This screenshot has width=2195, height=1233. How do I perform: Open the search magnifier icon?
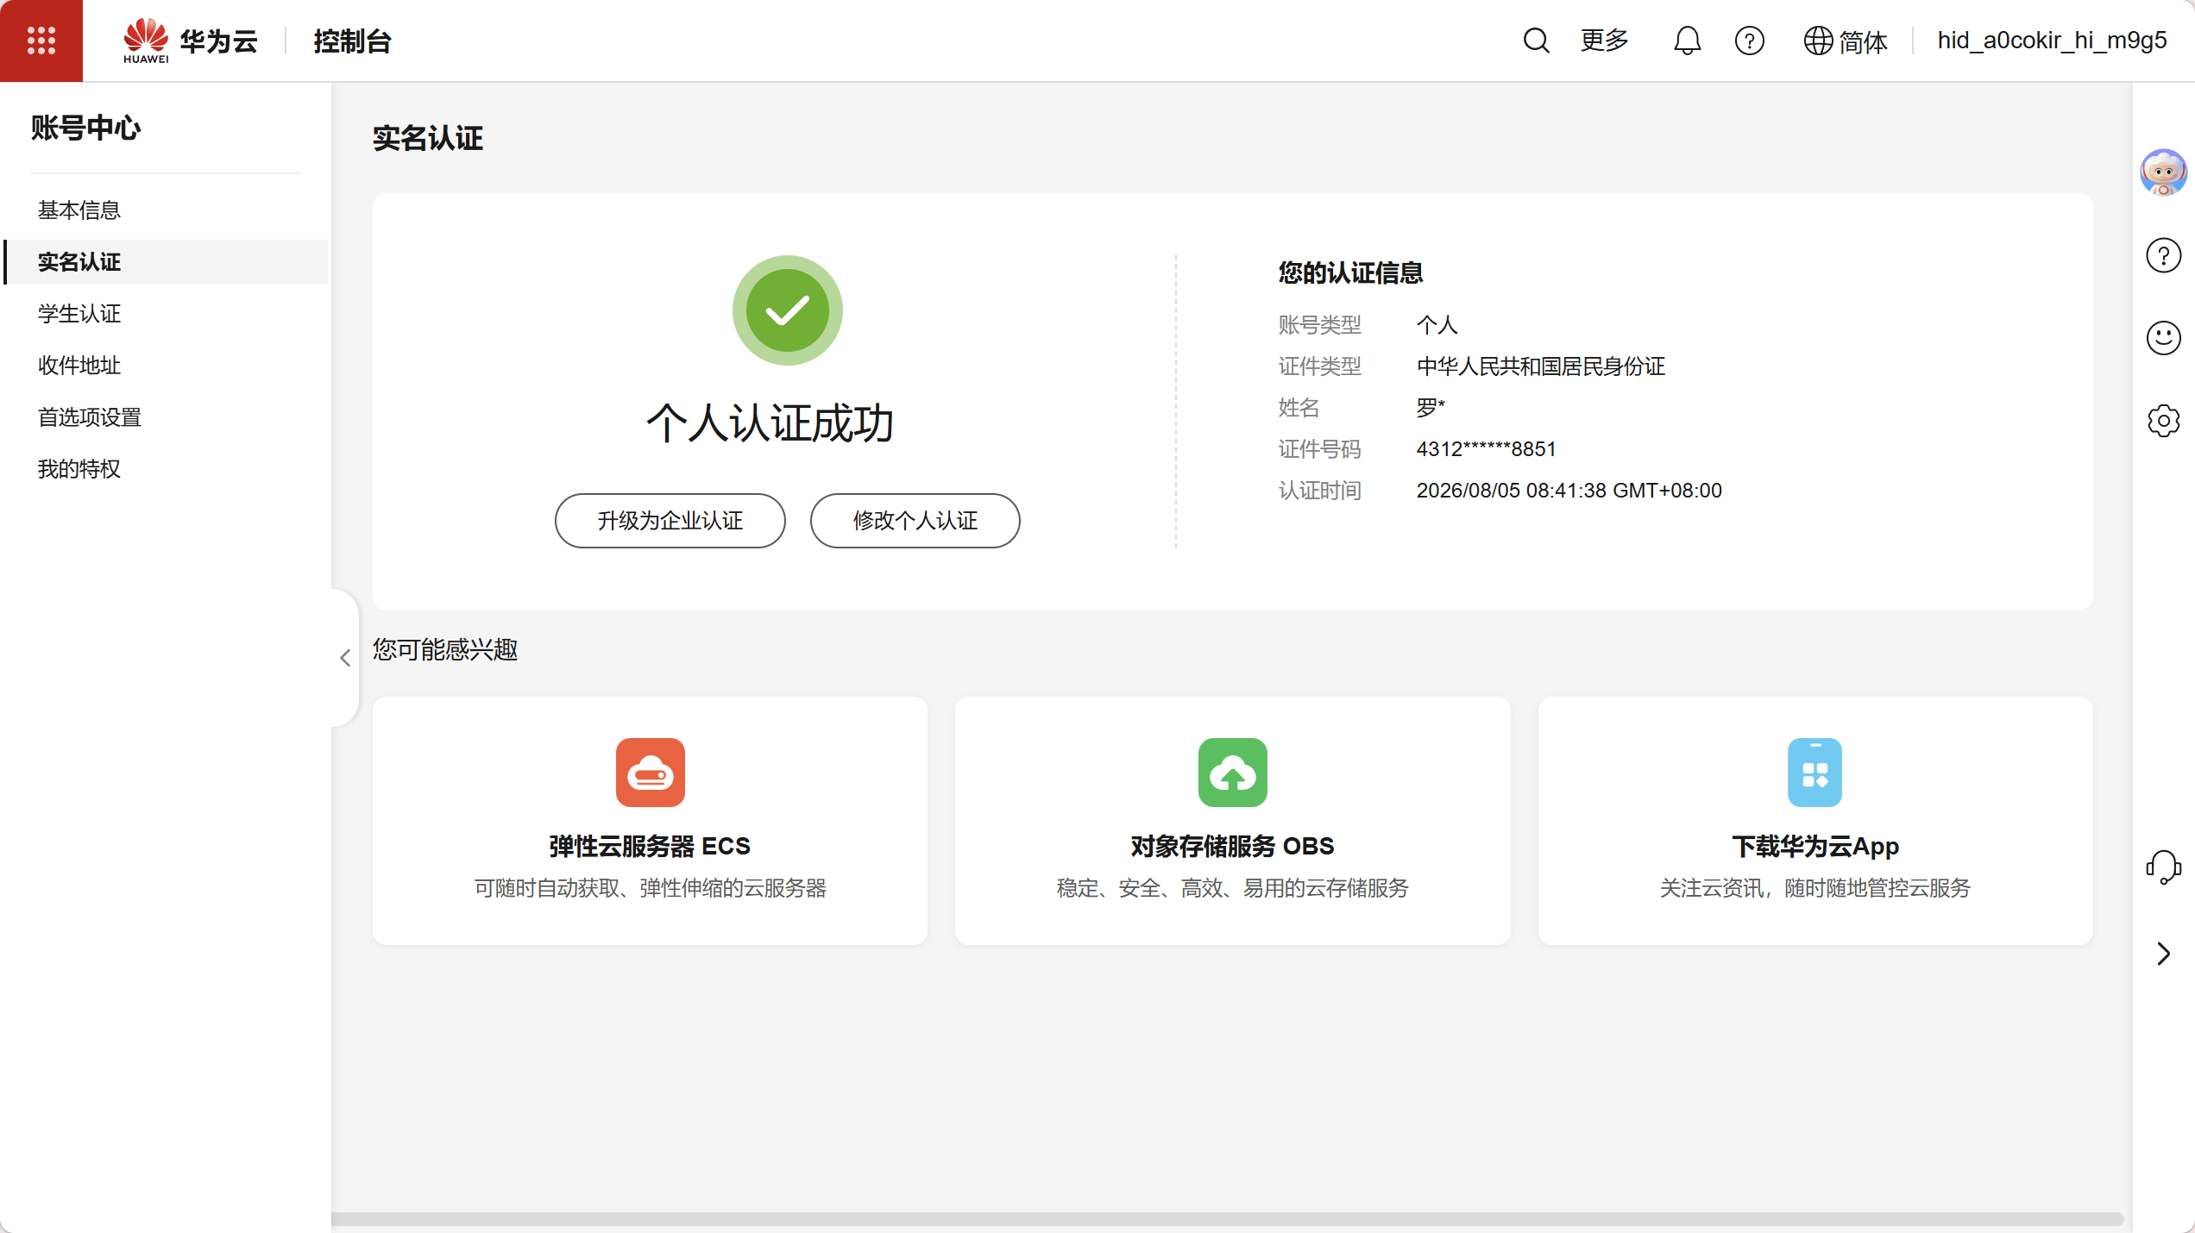click(x=1536, y=41)
